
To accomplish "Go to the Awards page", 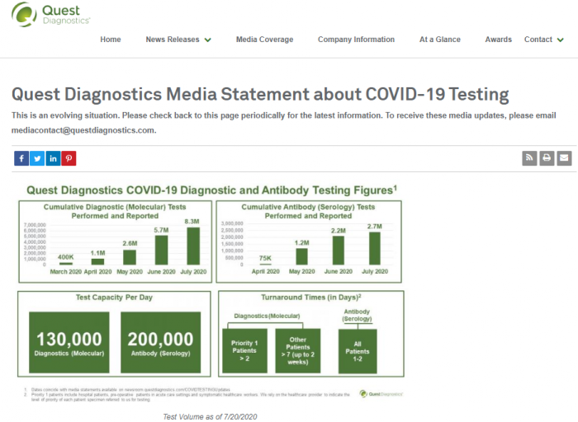I will point(499,40).
